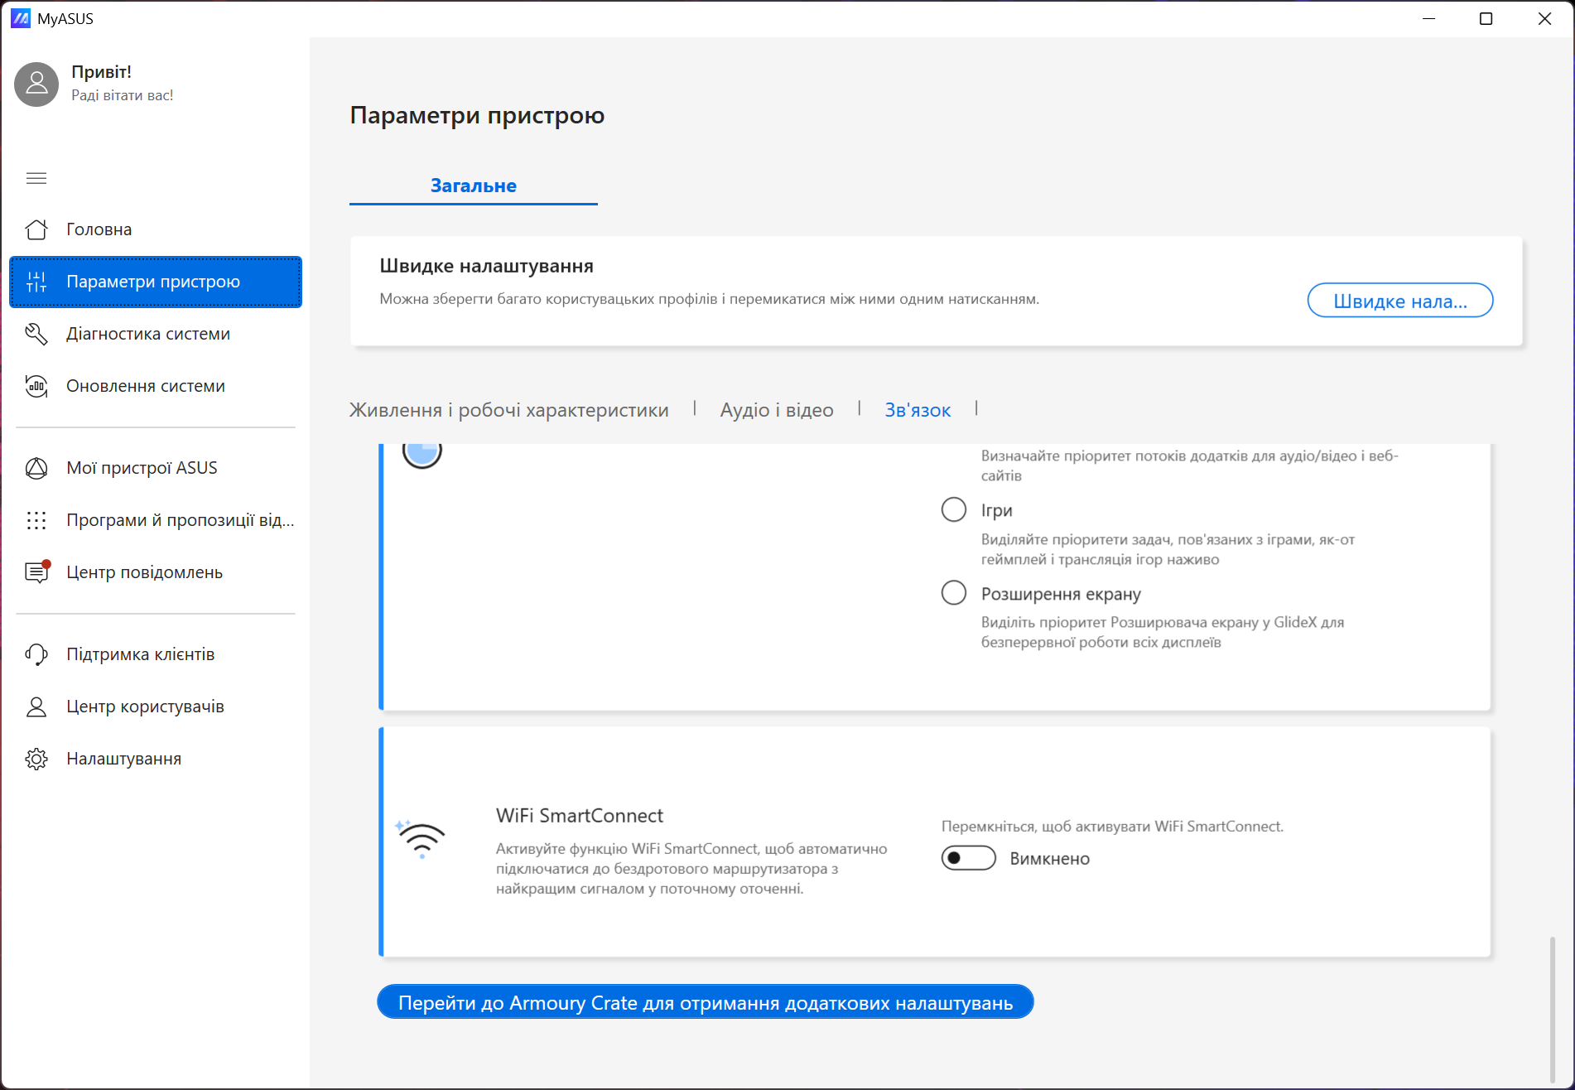1575x1090 pixels.
Task: Open the Аудіо і відео section
Action: 776,410
